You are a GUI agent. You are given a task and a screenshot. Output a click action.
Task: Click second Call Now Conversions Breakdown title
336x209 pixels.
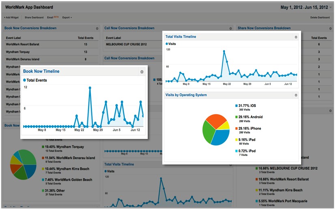pyautogui.click(x=129, y=58)
